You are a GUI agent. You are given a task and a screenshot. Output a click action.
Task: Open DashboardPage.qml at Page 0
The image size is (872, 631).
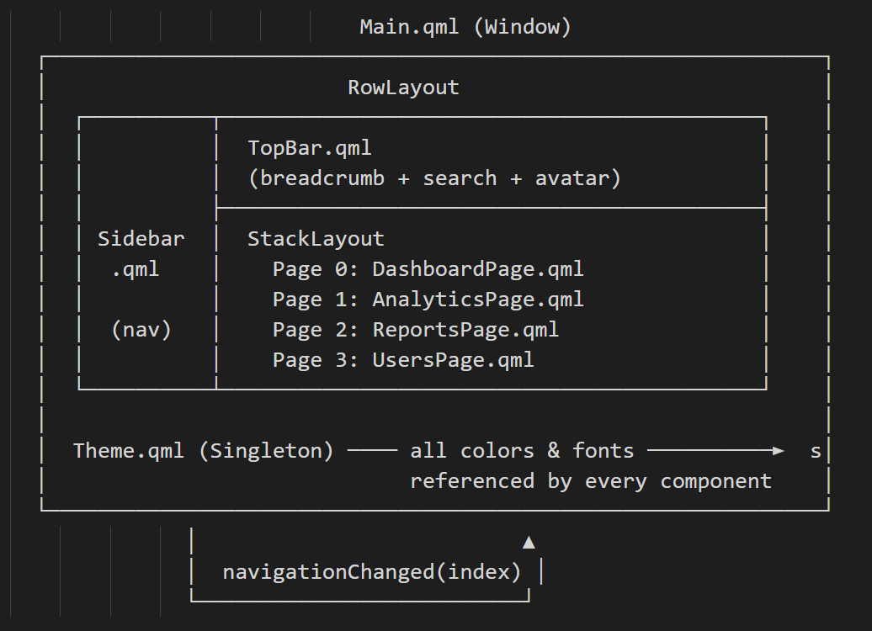click(428, 268)
